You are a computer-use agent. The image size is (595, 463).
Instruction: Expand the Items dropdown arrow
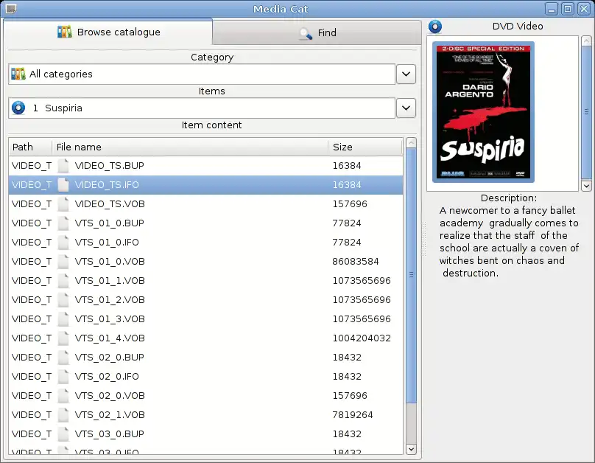tap(406, 108)
